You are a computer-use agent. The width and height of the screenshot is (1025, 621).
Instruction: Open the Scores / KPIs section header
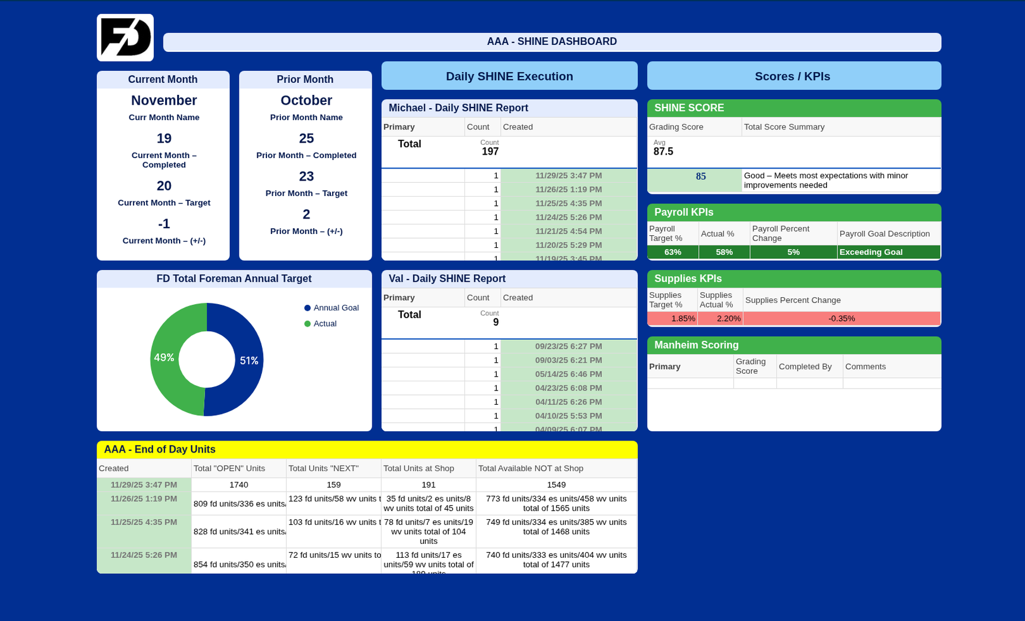(793, 76)
